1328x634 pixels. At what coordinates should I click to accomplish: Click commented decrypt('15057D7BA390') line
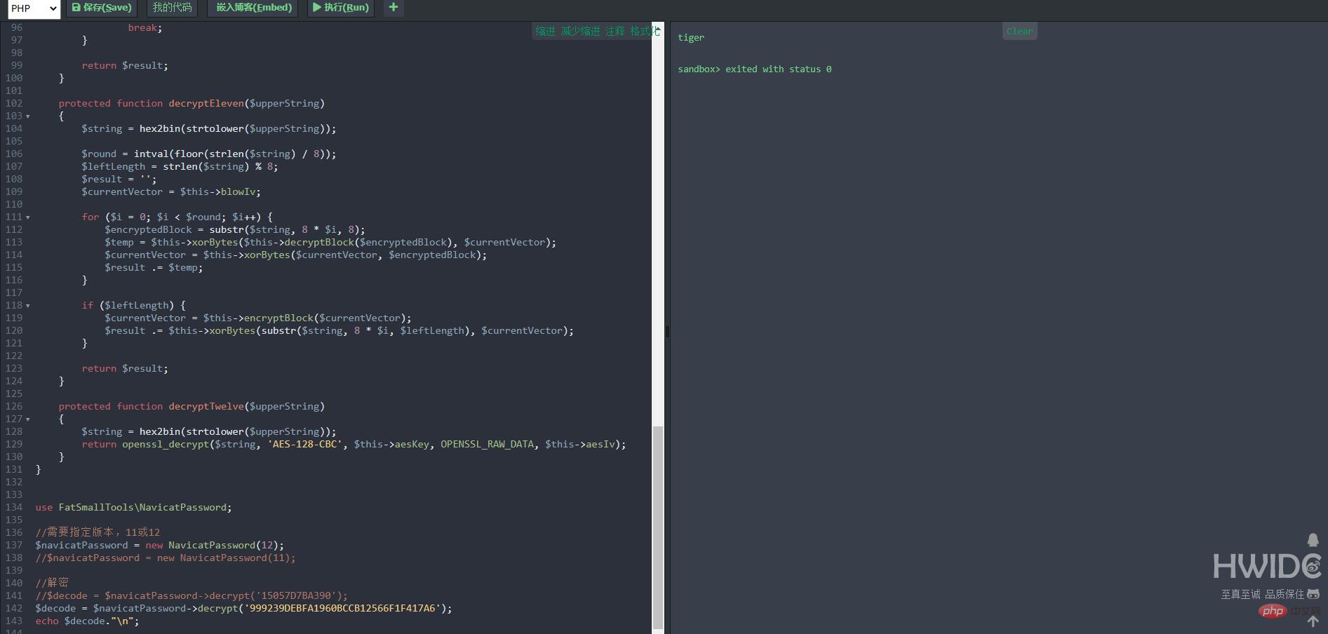(192, 596)
